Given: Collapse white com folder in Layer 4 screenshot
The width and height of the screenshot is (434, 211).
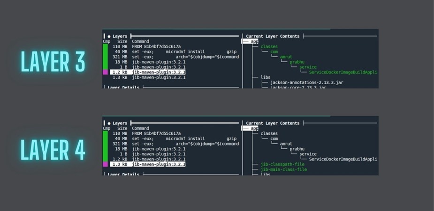Looking at the screenshot, I should click(x=274, y=138).
